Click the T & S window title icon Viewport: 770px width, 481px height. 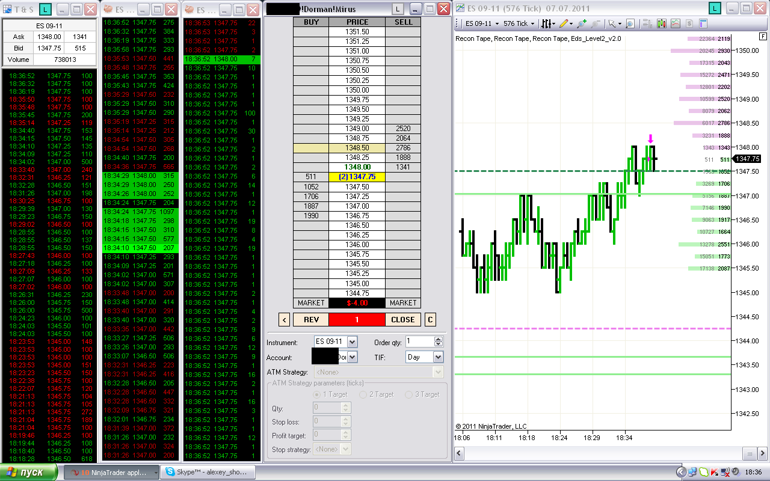tap(8, 9)
